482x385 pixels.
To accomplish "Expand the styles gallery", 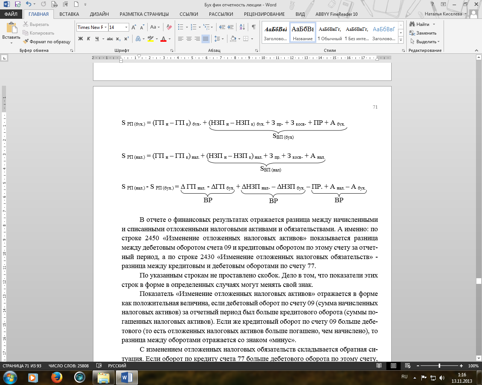I will [x=401, y=40].
